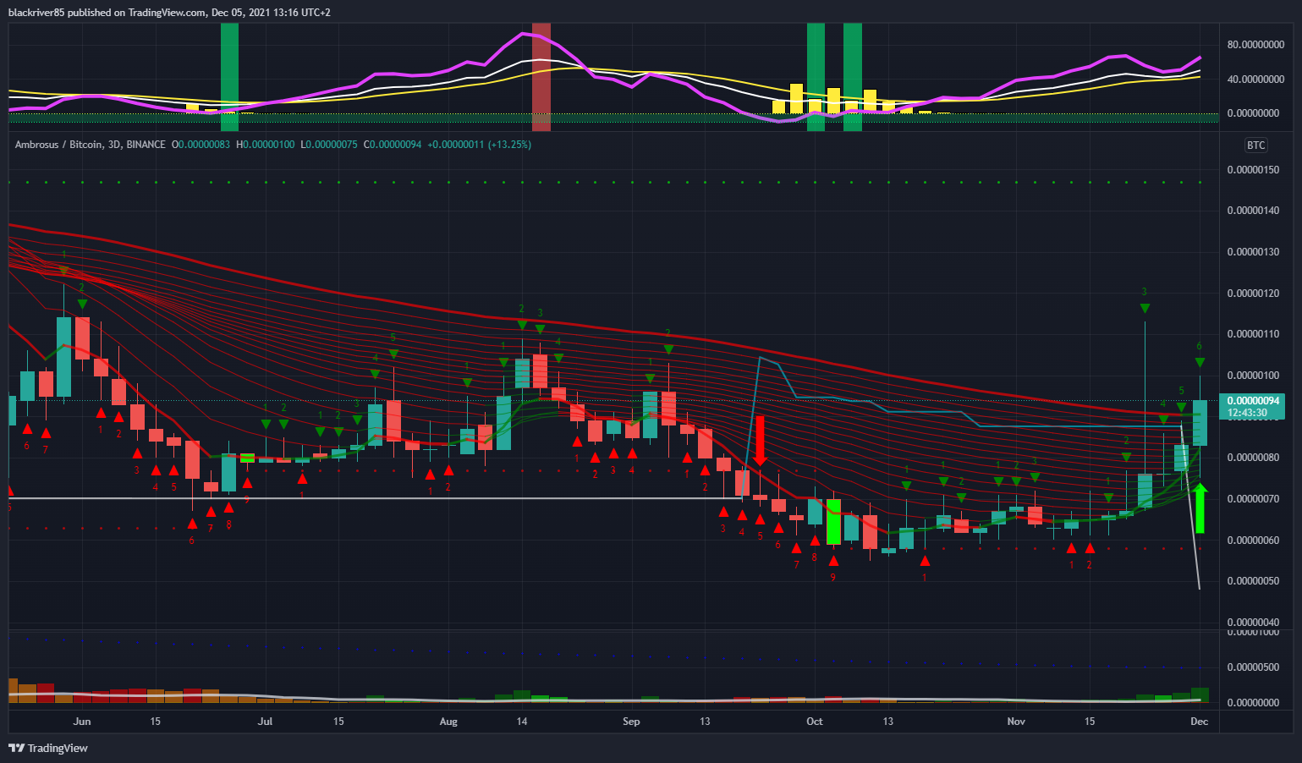Click the 0.00000150 price axis label

click(x=1253, y=170)
